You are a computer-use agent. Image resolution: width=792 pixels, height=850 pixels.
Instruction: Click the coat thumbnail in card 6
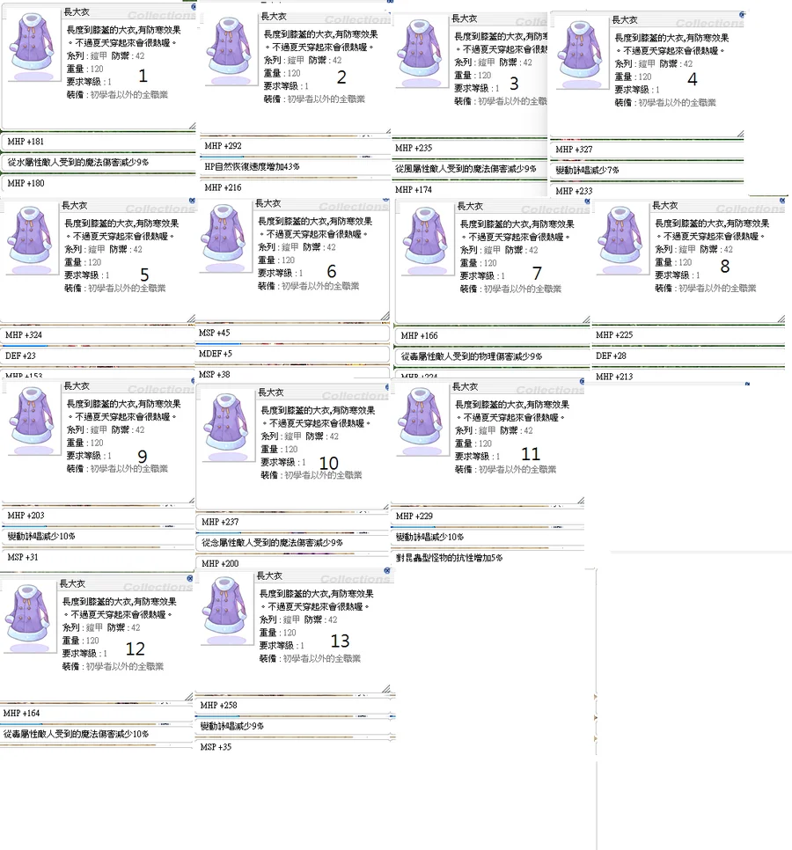tap(224, 236)
